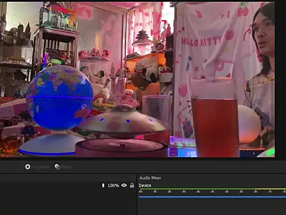This screenshot has height=215, width=286.
Task: Click the battery icon in the source row
Action: point(103,185)
